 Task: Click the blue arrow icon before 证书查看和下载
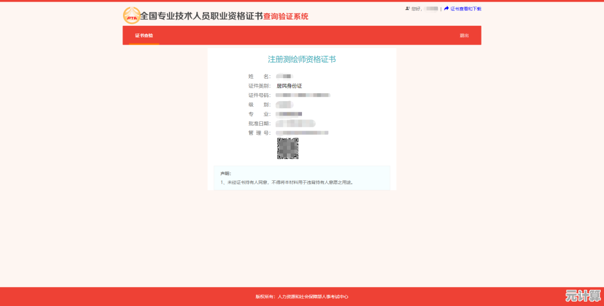click(446, 8)
